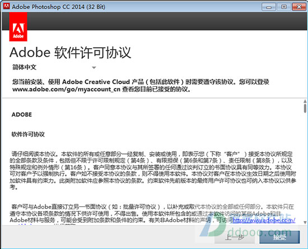Click the paragraph starting 请仔细阅读本协议
The width and height of the screenshot is (308, 249).
[x=153, y=171]
